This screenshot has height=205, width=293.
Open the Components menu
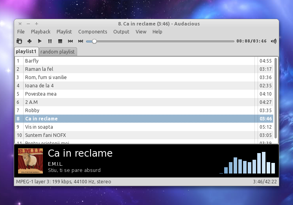pyautogui.click(x=93, y=32)
